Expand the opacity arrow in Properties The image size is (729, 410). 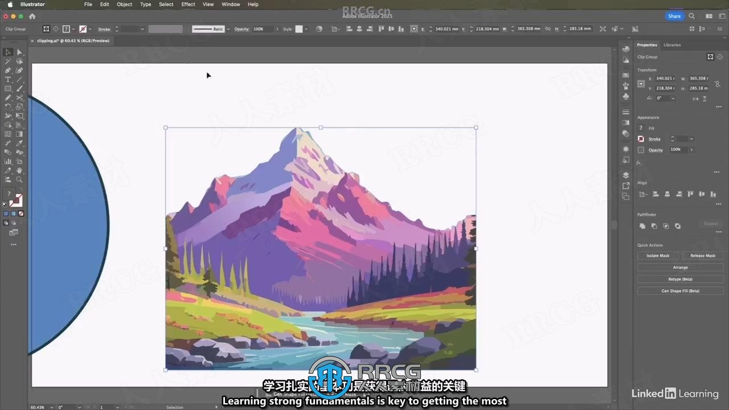(691, 150)
